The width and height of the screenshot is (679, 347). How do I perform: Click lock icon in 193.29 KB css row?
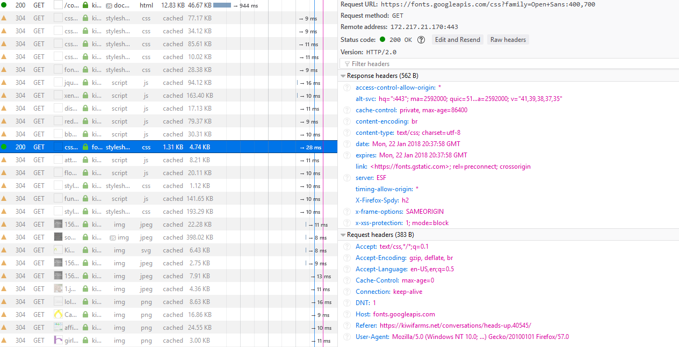[85, 211]
